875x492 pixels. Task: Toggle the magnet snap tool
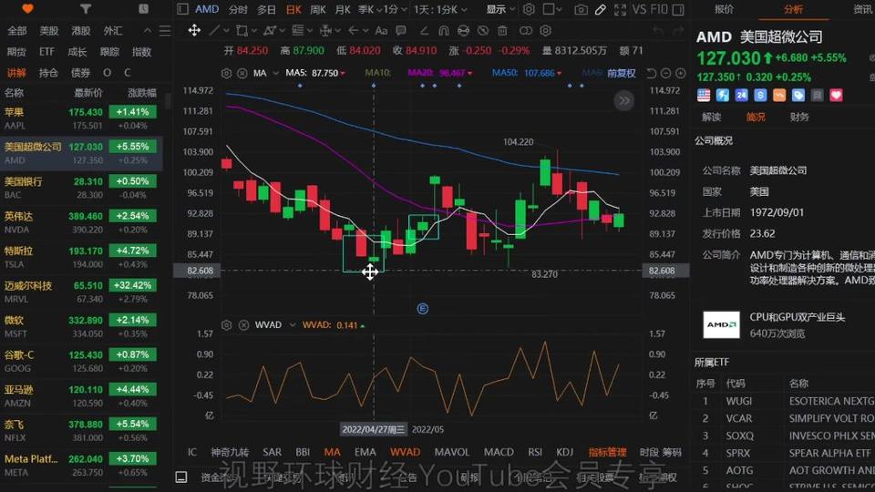pyautogui.click(x=444, y=30)
